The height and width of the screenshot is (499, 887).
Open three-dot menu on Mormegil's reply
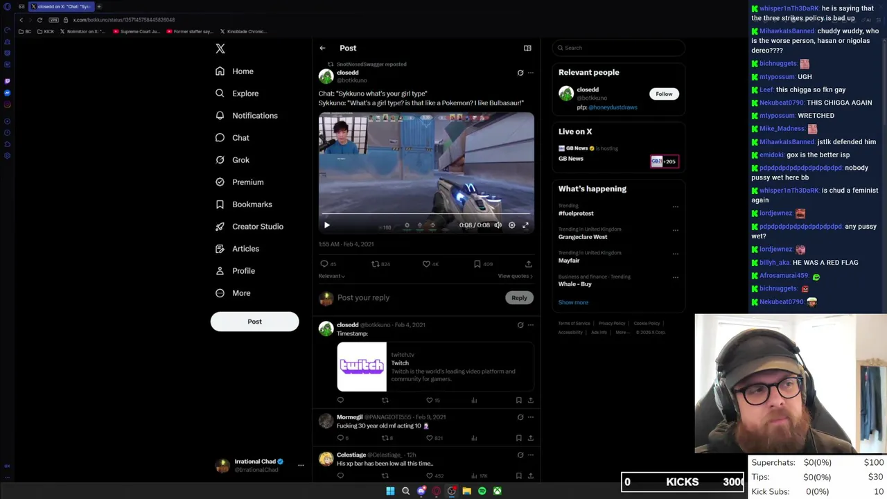(x=531, y=417)
